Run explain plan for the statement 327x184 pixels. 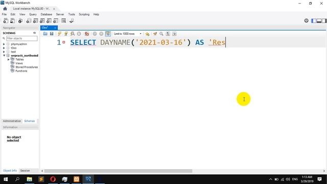[x=73, y=34]
